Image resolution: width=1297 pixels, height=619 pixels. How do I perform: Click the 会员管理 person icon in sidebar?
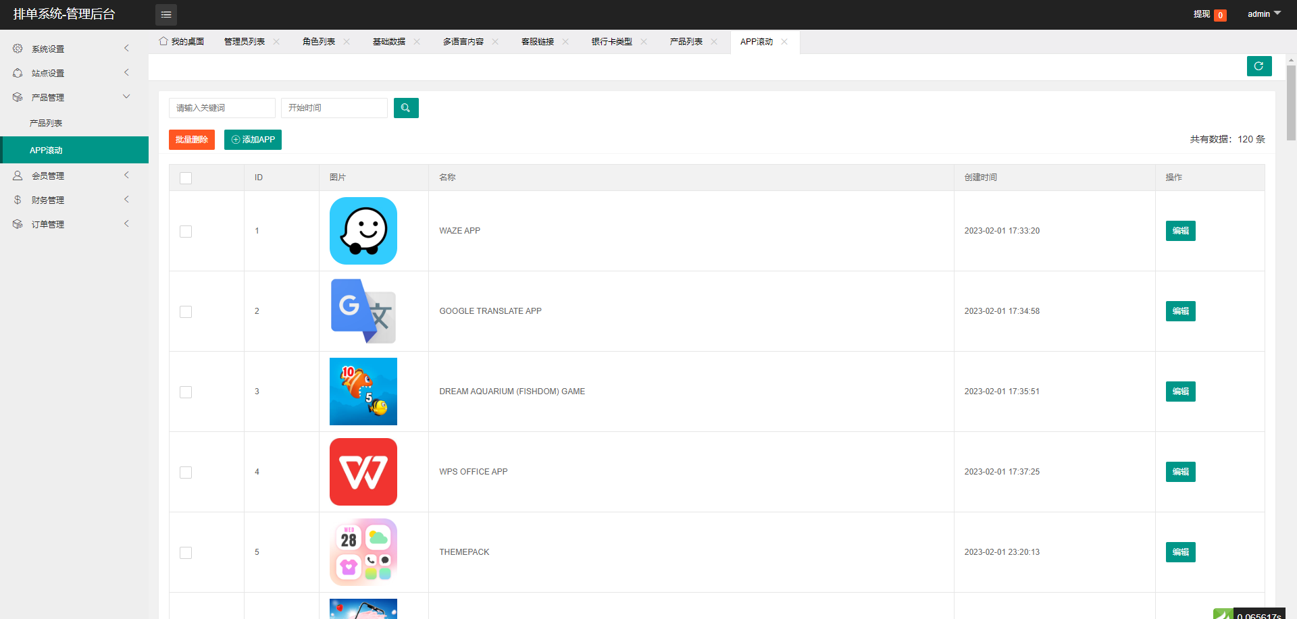coord(18,176)
